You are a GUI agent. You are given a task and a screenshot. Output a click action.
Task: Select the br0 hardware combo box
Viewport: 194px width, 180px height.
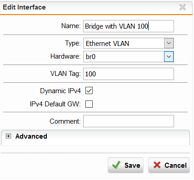(x=129, y=56)
